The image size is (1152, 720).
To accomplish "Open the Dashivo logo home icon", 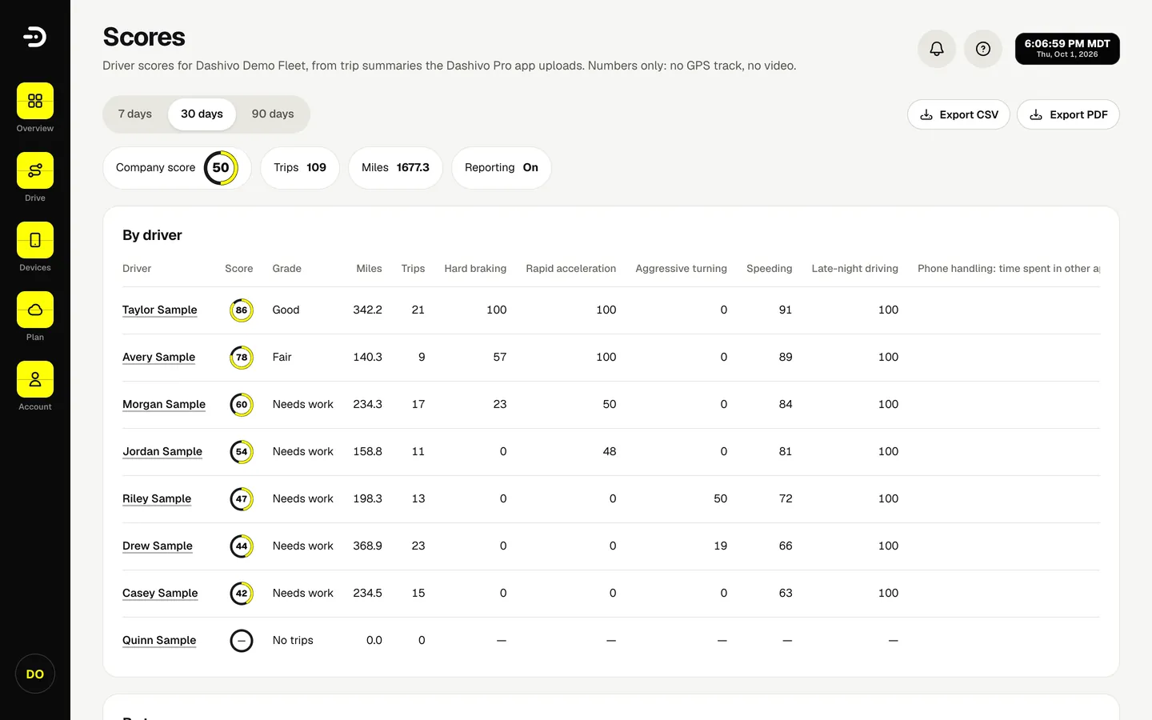I will tap(34, 37).
